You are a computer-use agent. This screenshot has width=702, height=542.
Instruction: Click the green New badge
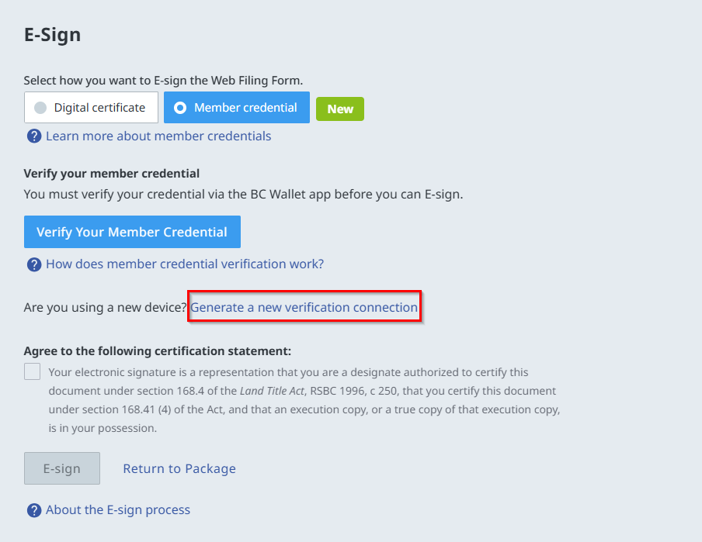coord(340,109)
